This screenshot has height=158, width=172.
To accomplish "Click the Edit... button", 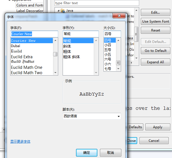I will tap(156, 13).
